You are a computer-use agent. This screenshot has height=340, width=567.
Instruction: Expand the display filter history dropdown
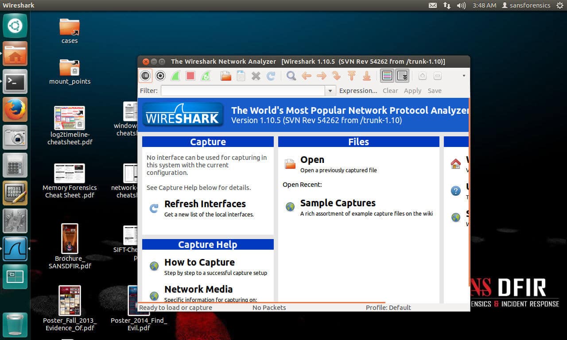coord(330,91)
